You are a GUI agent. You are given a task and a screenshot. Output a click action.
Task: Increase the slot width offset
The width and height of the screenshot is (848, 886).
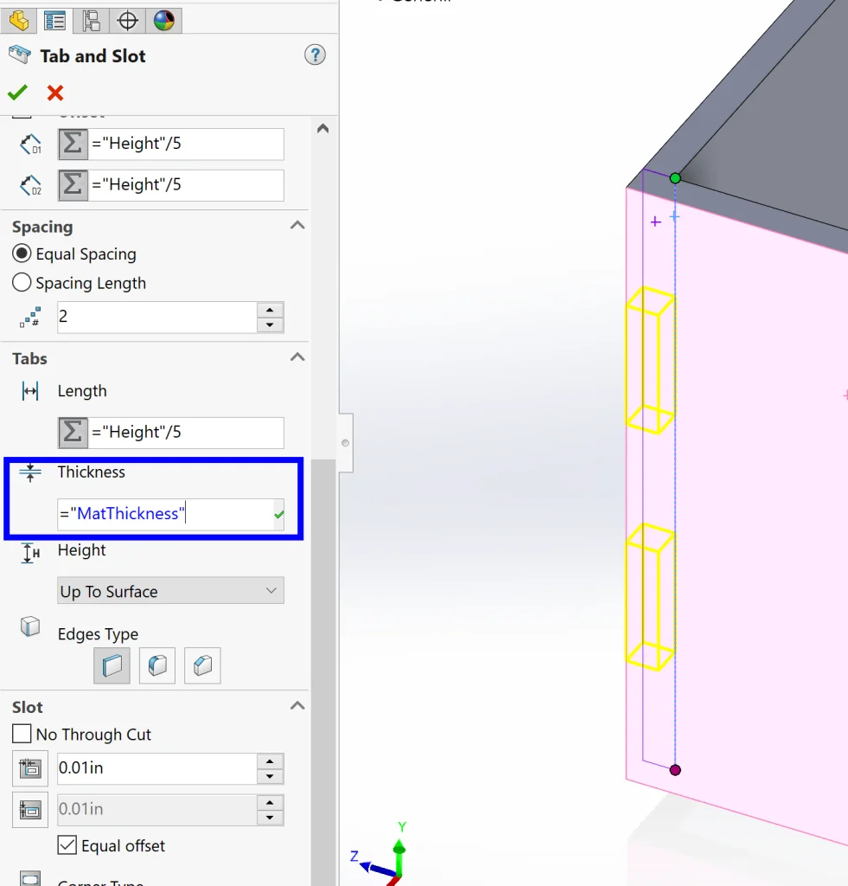point(270,802)
